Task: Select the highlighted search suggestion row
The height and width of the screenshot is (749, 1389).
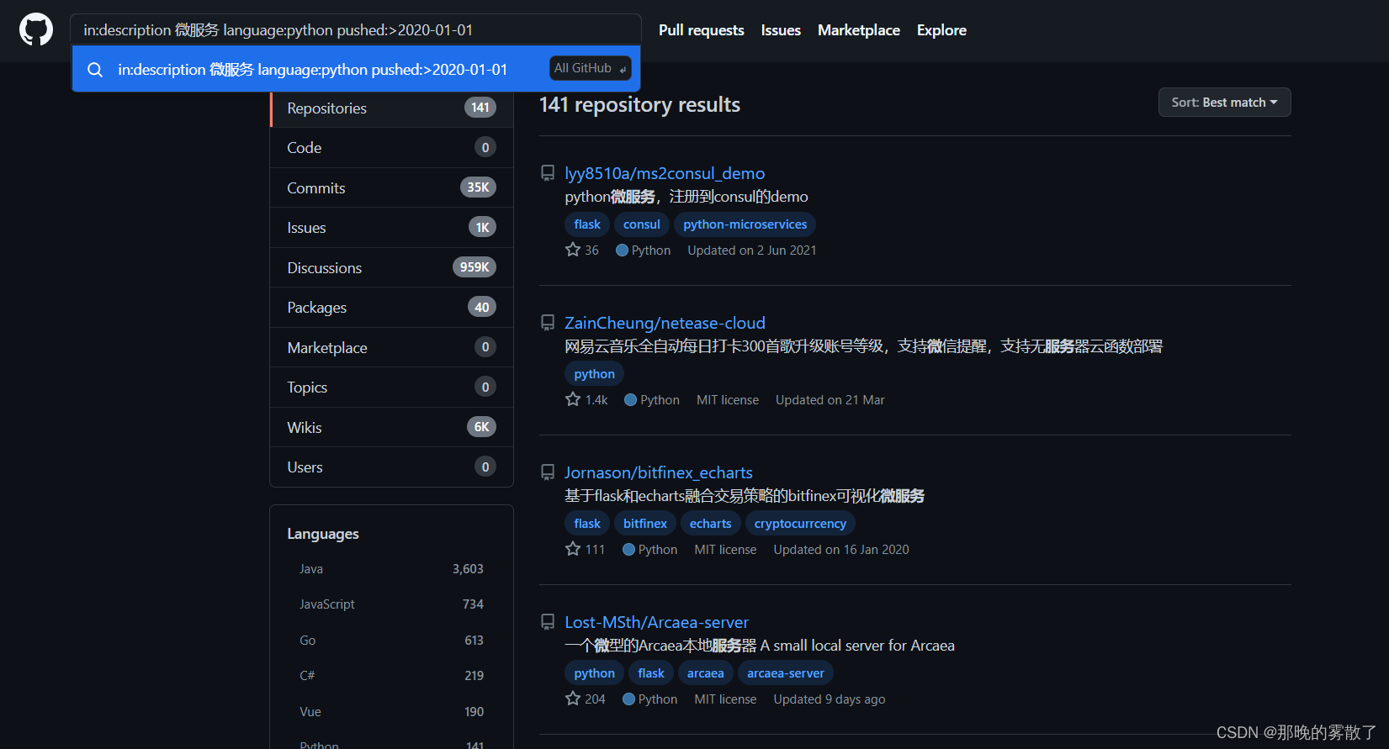Action: tap(356, 69)
